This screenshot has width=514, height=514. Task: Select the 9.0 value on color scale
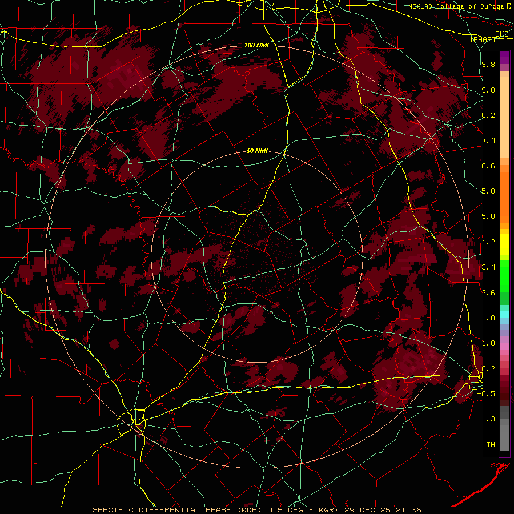pyautogui.click(x=488, y=90)
